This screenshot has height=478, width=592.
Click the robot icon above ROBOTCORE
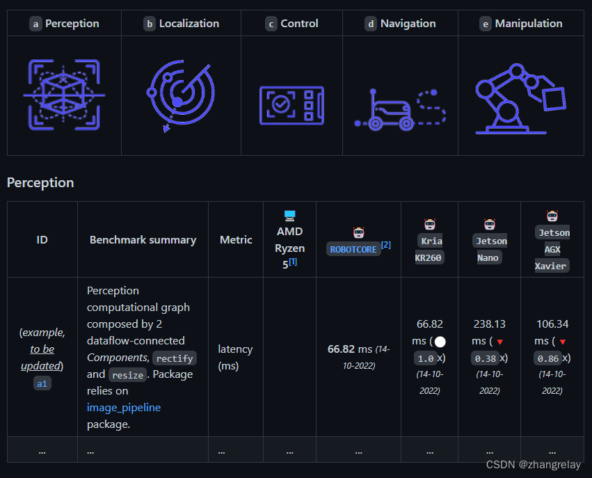tap(359, 232)
